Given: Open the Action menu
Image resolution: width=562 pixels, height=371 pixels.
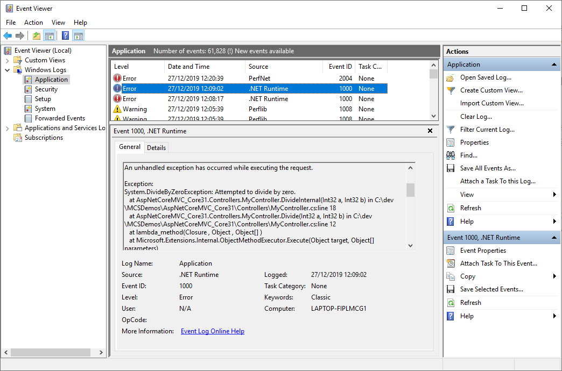Looking at the screenshot, I should pyautogui.click(x=34, y=22).
